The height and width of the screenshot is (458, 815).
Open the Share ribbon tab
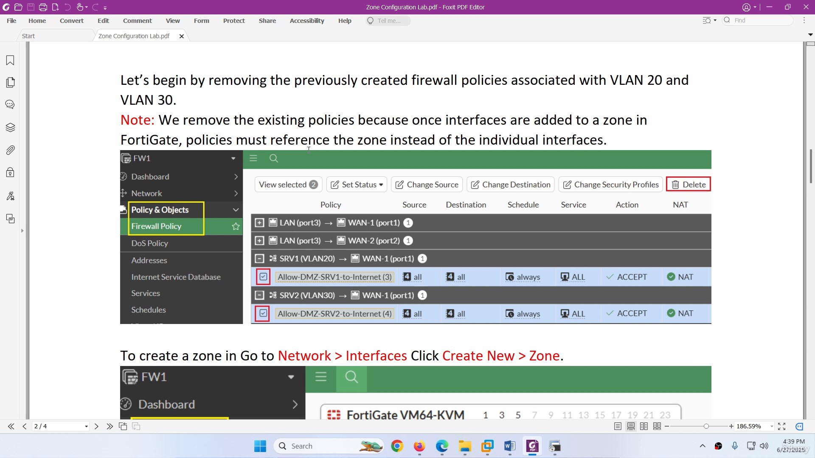click(267, 20)
